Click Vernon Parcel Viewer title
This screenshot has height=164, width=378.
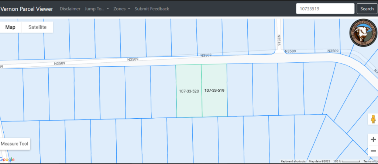pos(27,9)
